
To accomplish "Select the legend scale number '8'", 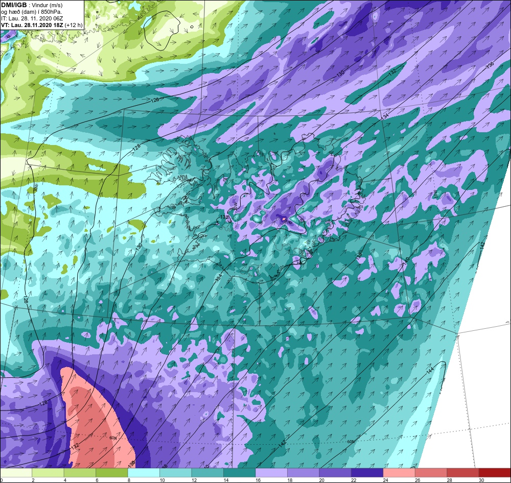I will click(129, 480).
